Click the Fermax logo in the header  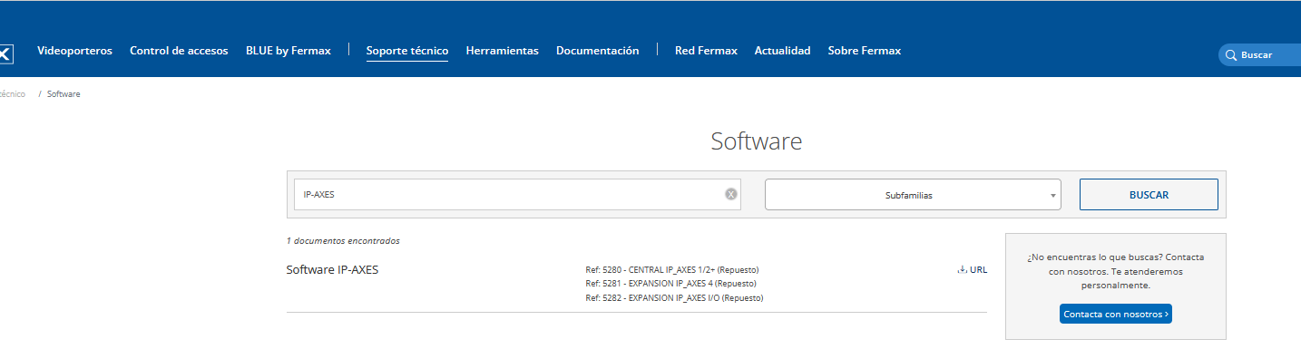[5, 53]
